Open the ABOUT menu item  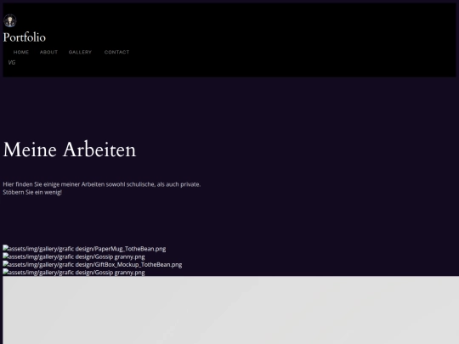(48, 52)
